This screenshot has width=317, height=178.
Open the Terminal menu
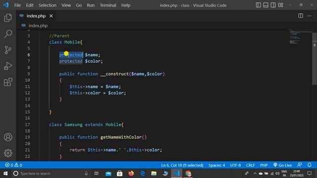108,5
